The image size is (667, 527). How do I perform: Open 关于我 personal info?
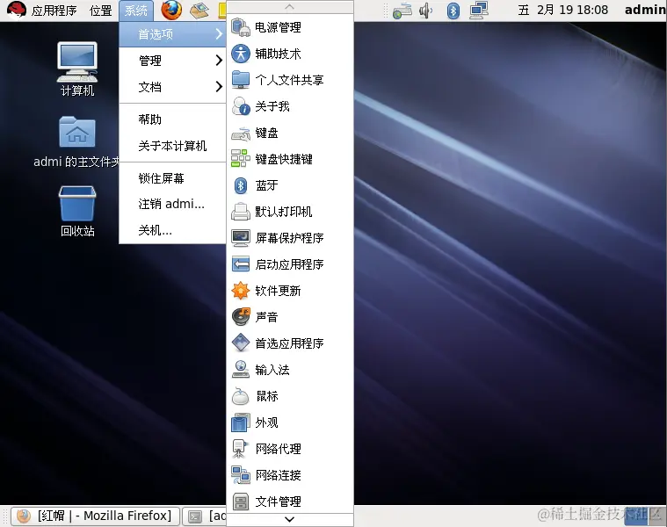coord(290,106)
